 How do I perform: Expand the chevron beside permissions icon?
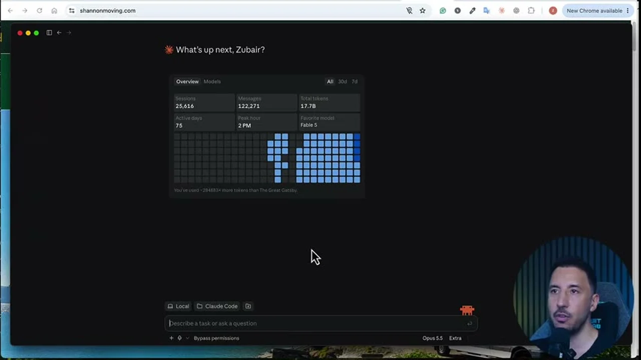click(188, 338)
